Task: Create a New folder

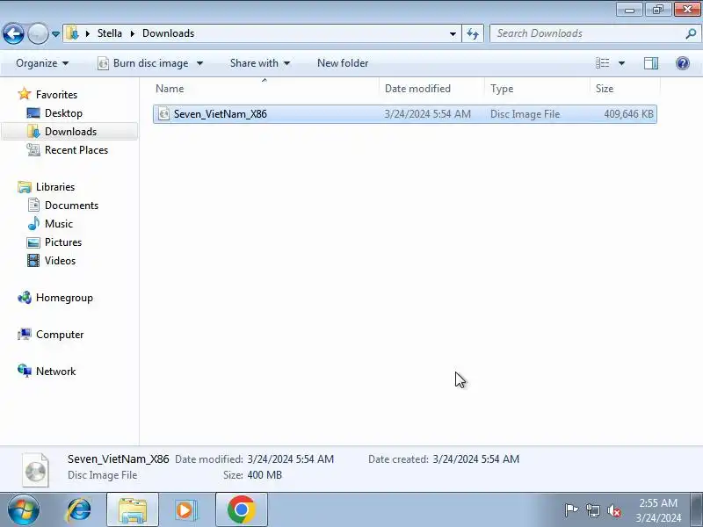Action: coord(343,63)
